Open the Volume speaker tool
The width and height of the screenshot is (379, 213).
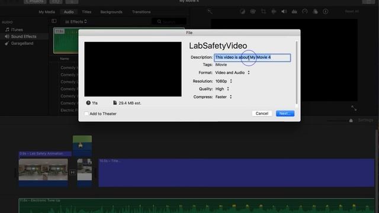coord(284,12)
